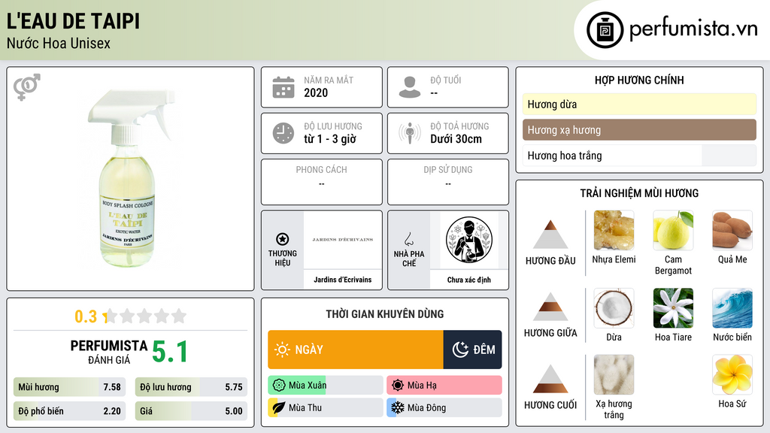The width and height of the screenshot is (770, 433).
Task: Click the Hương đầu pyramid icon
Action: [x=550, y=235]
